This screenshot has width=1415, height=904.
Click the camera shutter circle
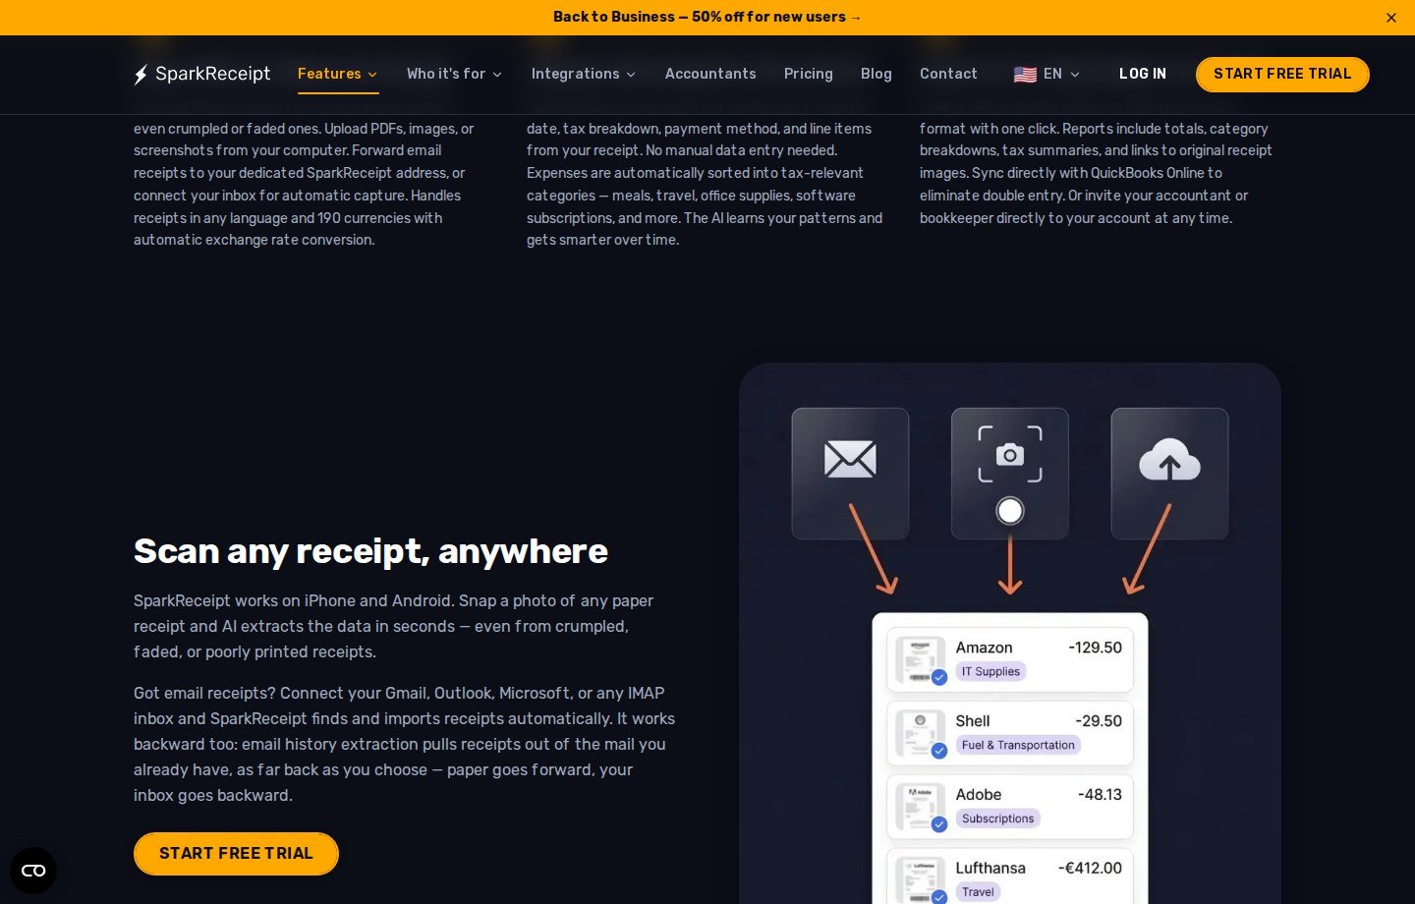[1010, 511]
